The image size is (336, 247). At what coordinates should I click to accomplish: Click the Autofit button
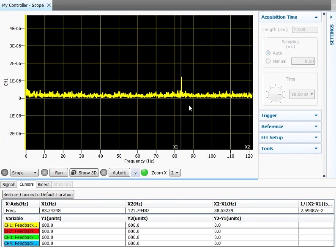119,173
